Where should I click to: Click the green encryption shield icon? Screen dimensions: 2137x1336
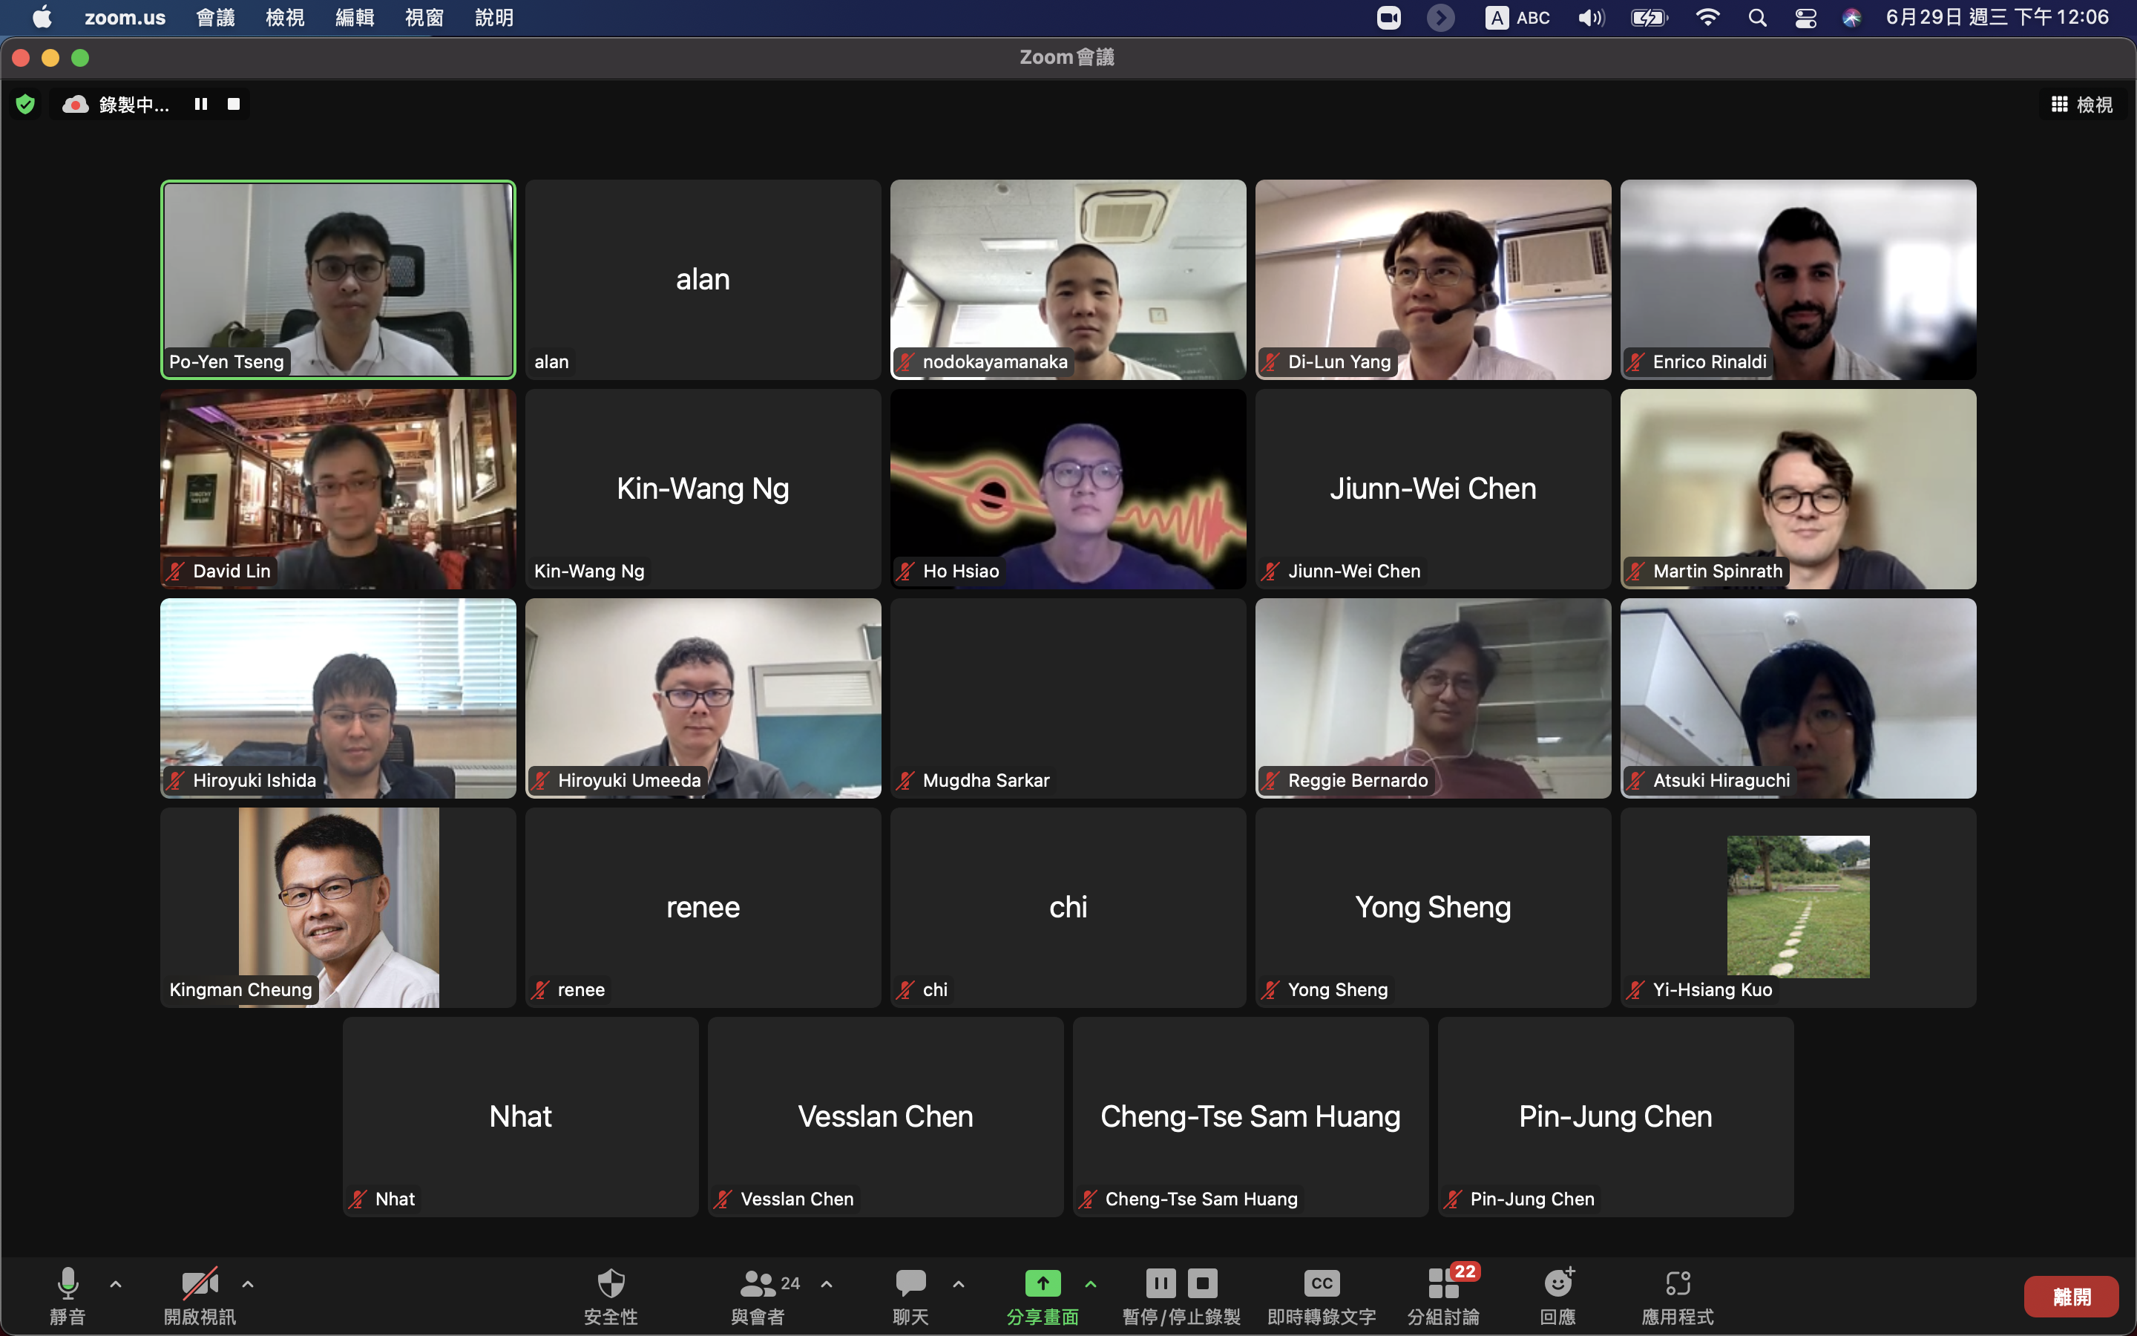(26, 104)
